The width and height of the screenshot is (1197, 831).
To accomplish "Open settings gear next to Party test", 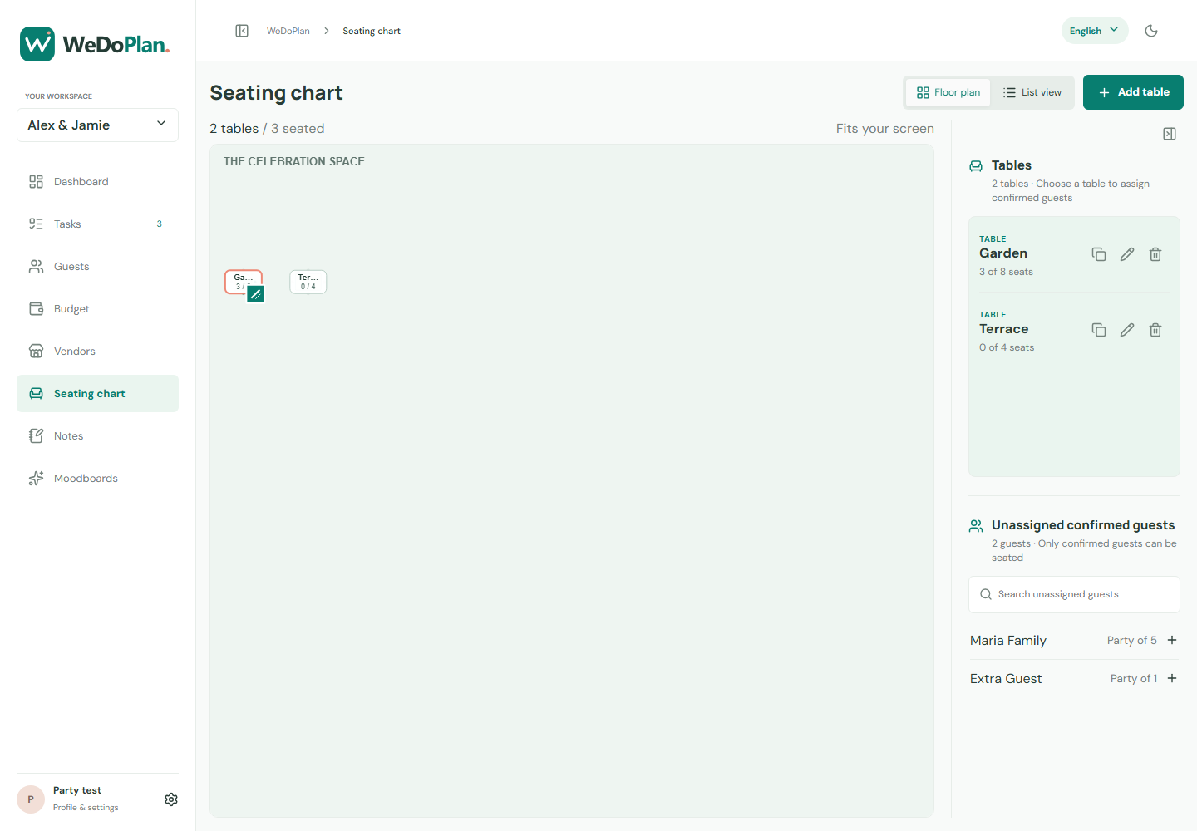I will tap(171, 799).
